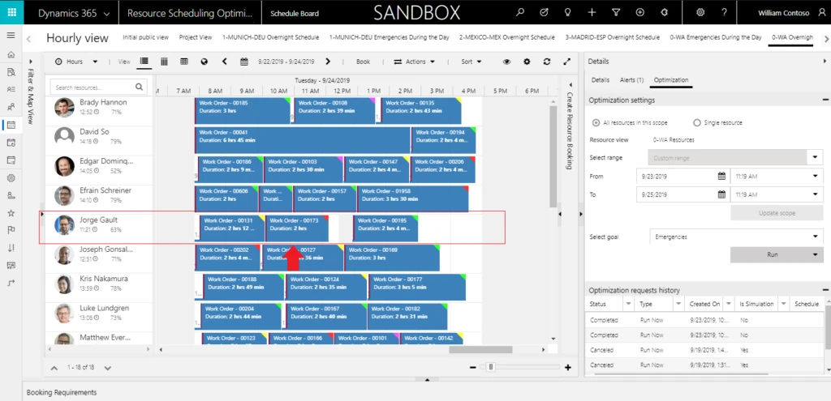The image size is (831, 401).
Task: Open the map view globe icon
Action: click(203, 62)
